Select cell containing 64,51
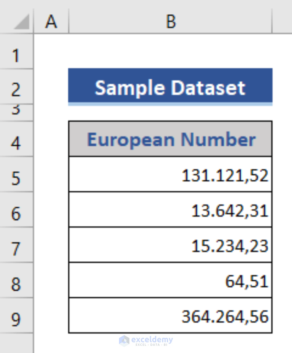Viewport: 292px width, 353px height. (x=170, y=280)
